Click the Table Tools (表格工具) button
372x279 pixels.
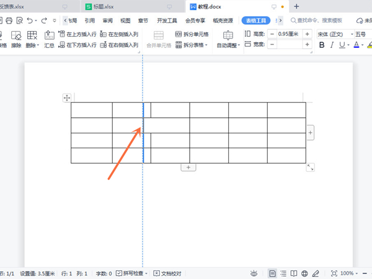[255, 20]
